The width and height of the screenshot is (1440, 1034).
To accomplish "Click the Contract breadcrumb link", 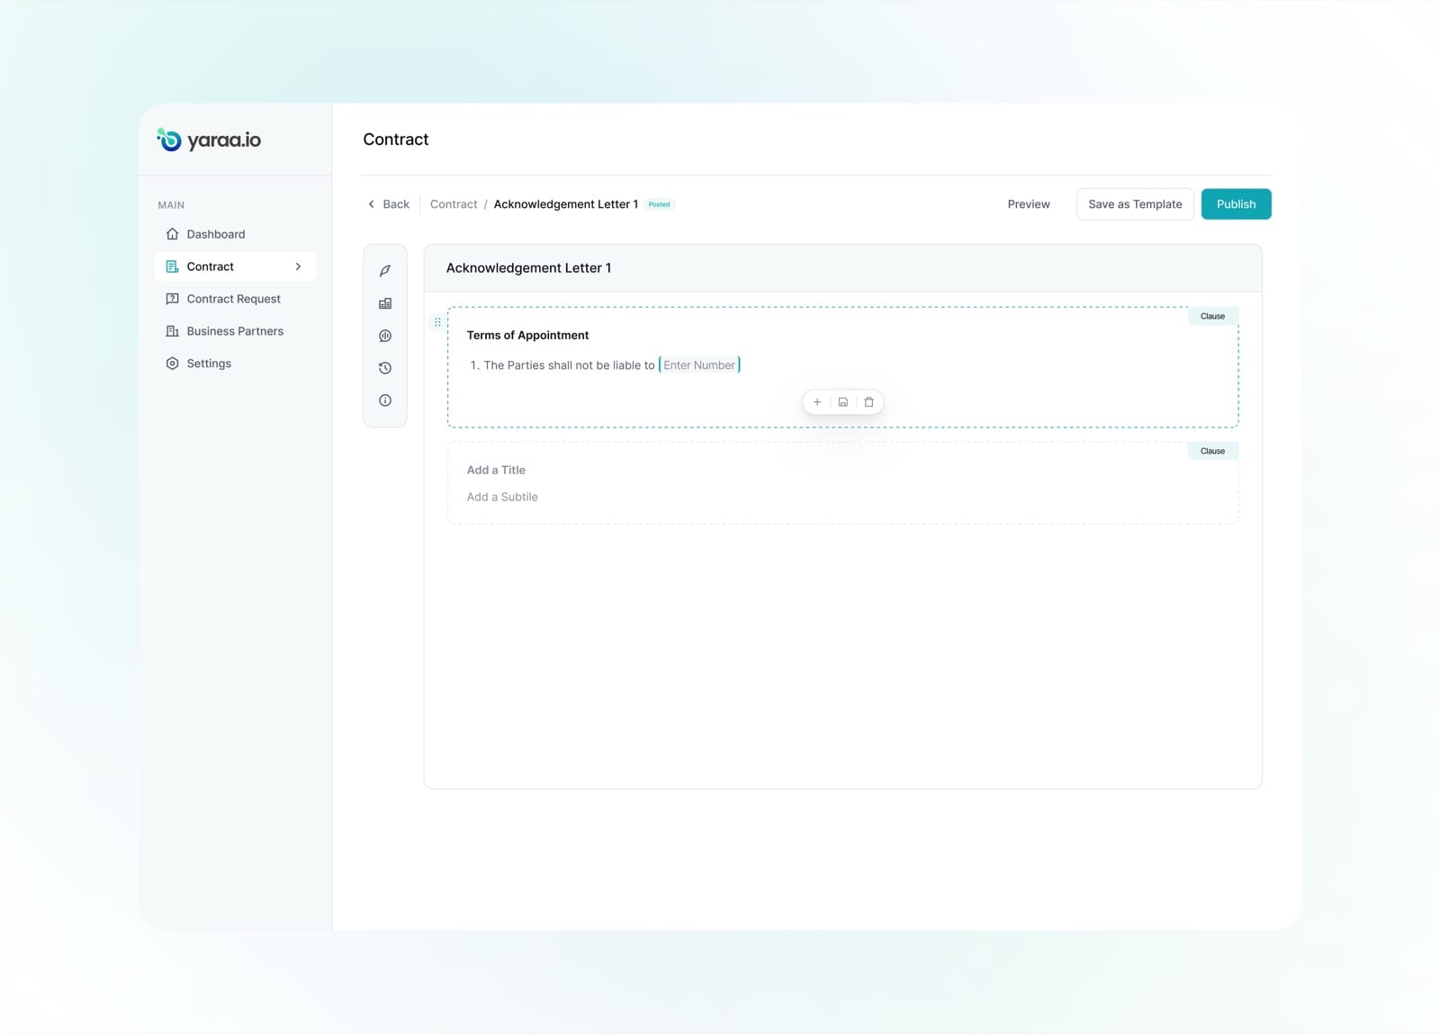I will point(454,204).
